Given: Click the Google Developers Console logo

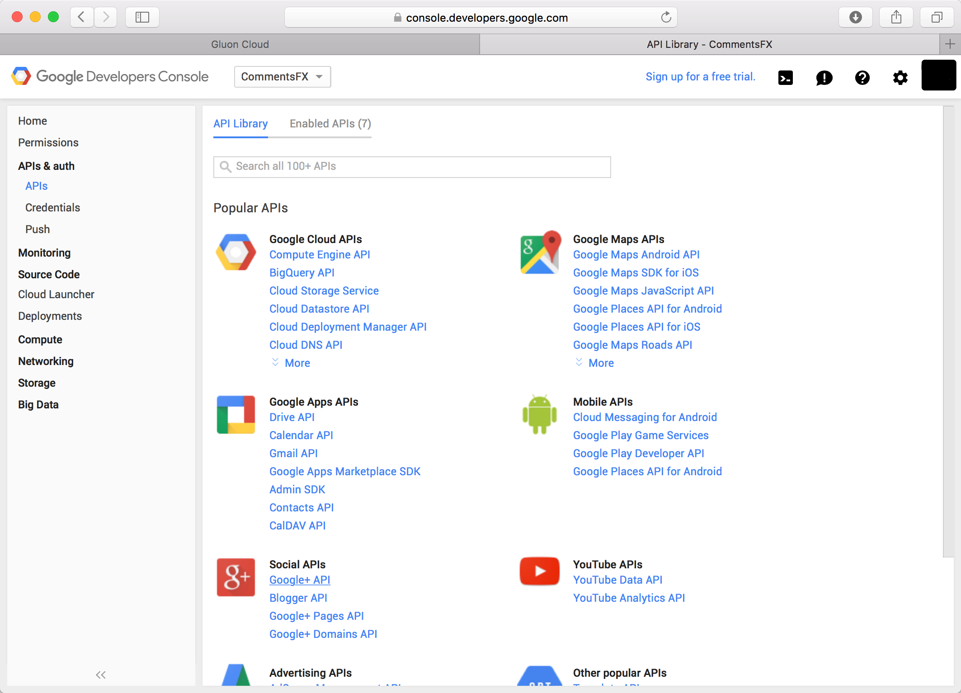Looking at the screenshot, I should (110, 76).
